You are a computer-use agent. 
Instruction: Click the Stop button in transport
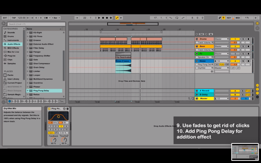pyautogui.click(x=103, y=18)
